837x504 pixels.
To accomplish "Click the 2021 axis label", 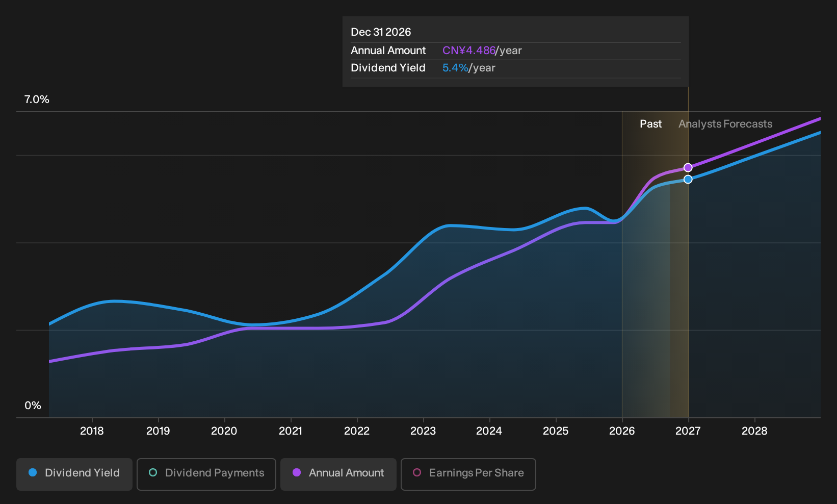I will click(x=291, y=431).
